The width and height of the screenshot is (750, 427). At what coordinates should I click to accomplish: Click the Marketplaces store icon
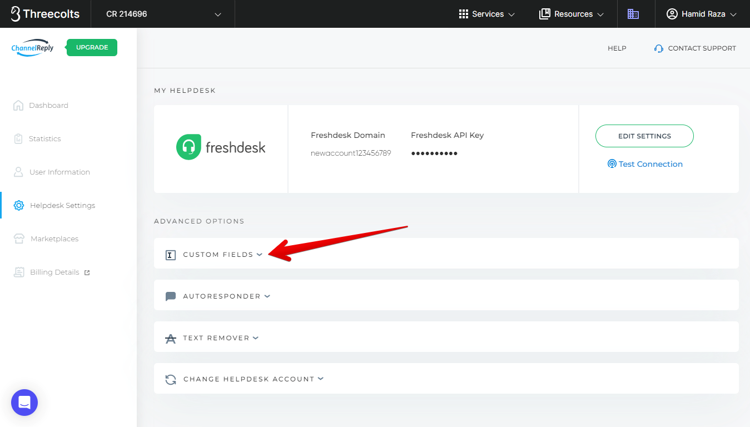[x=19, y=239]
